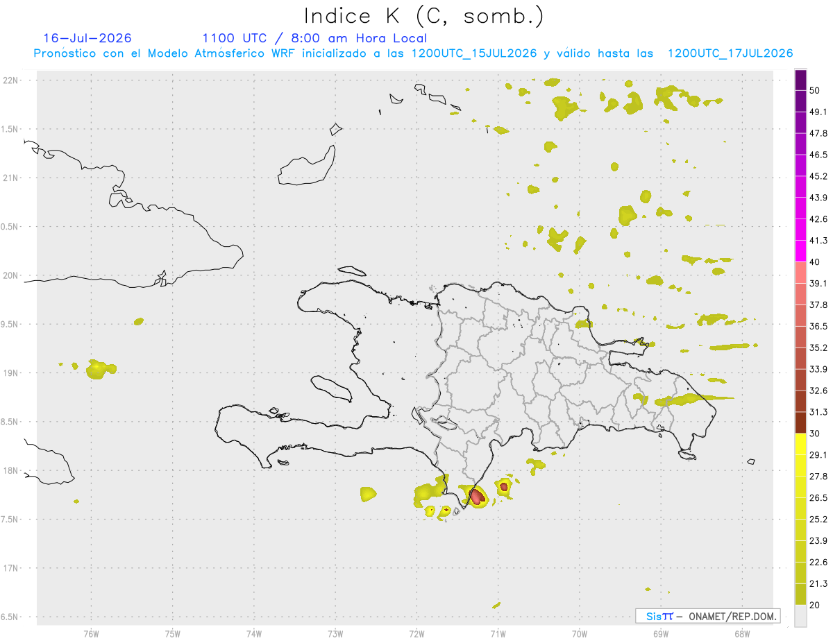This screenshot has height=643, width=833.
Task: Click the color bar value "40"
Action: point(816,262)
